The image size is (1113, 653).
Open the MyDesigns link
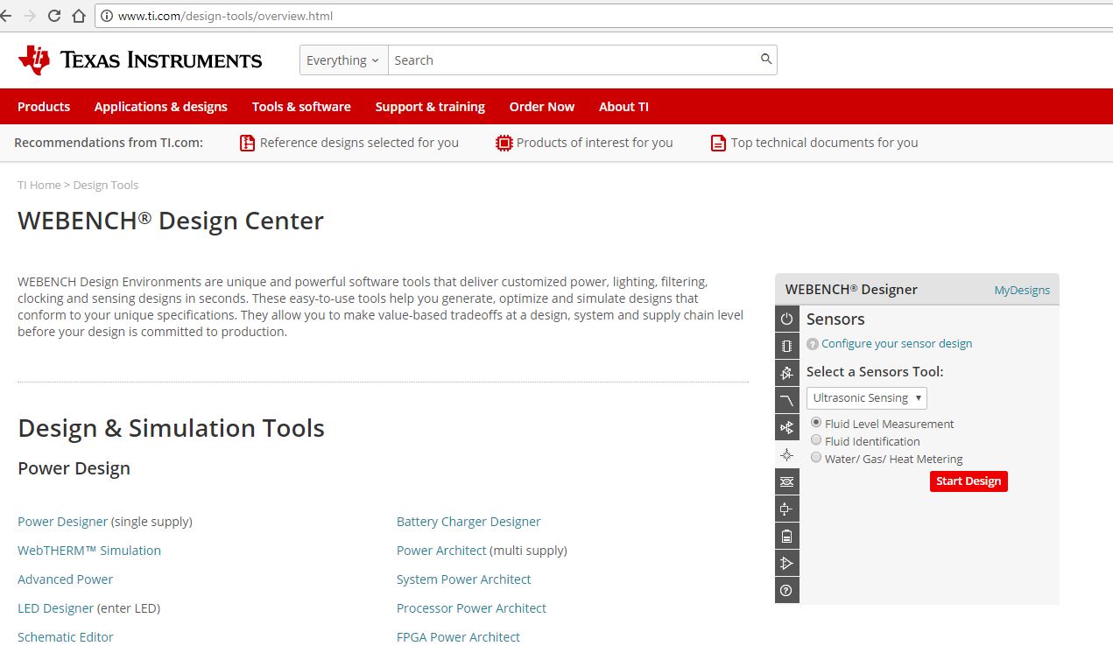point(1022,291)
